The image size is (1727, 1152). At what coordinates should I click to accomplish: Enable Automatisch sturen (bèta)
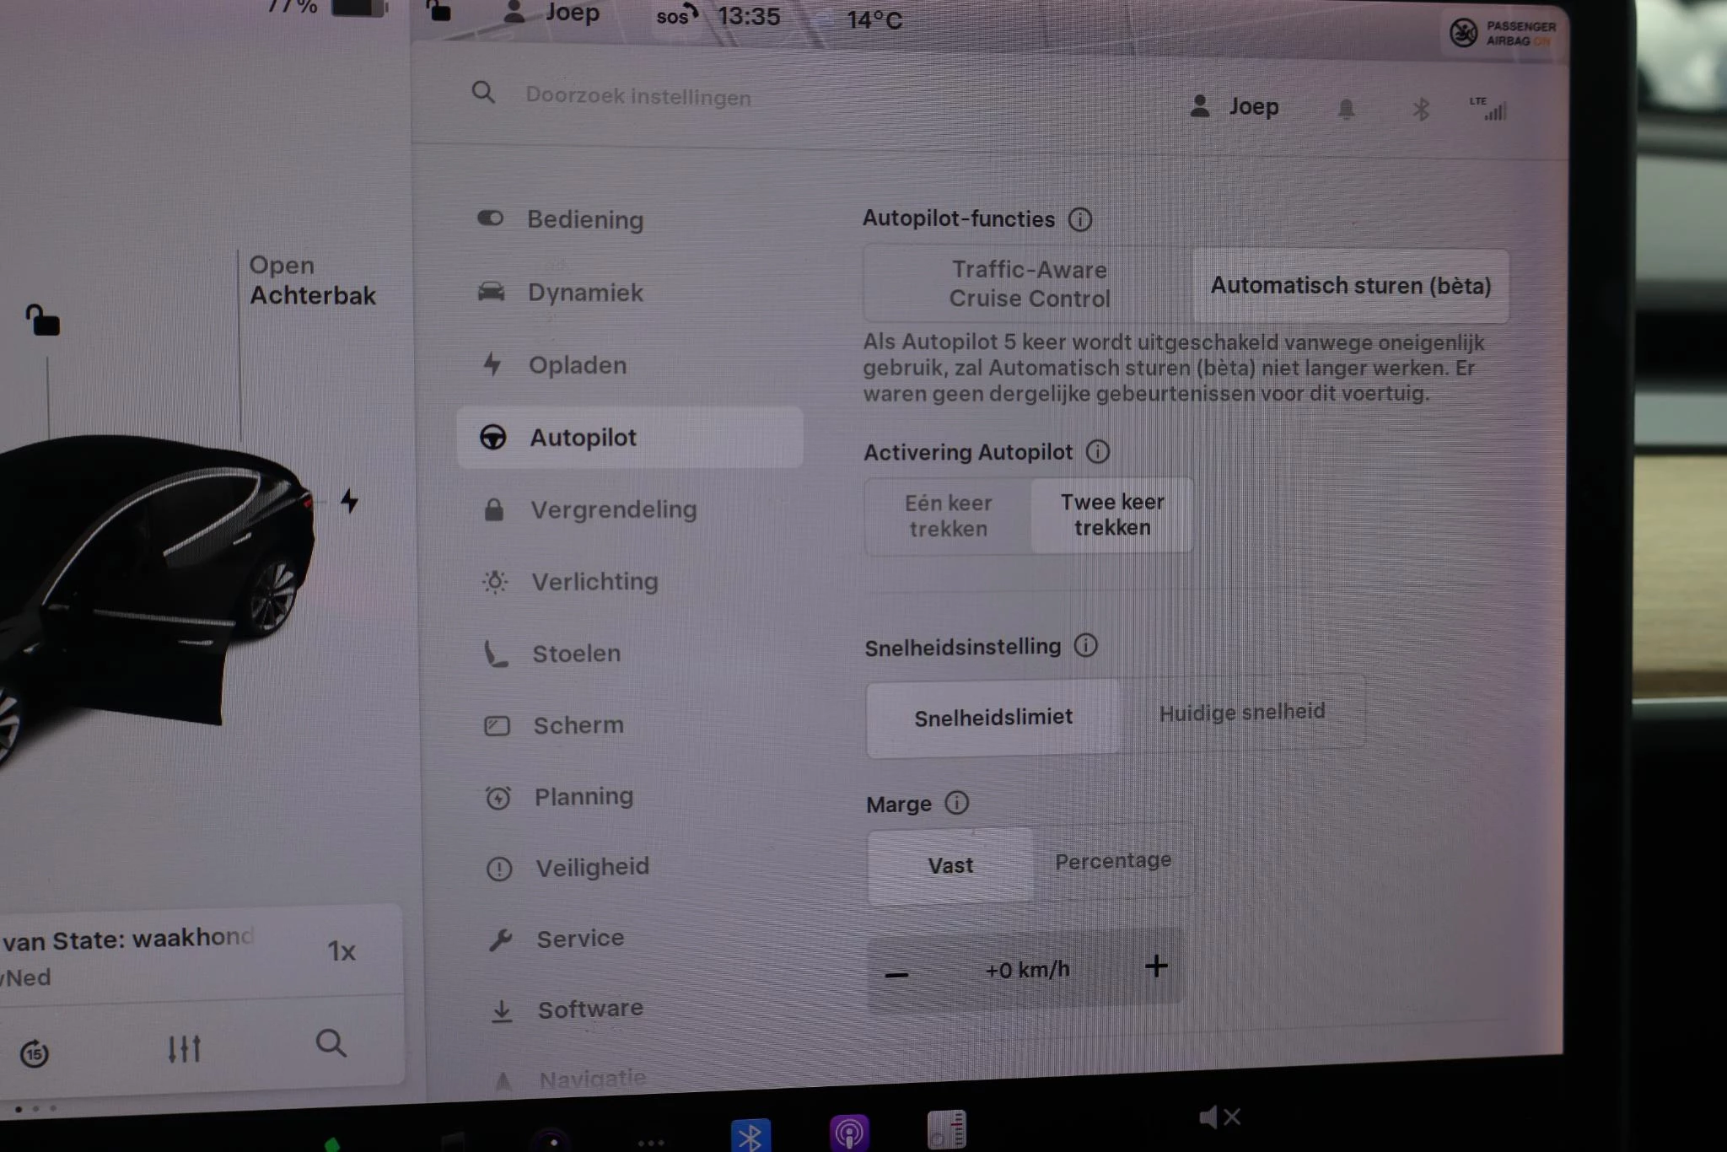pyautogui.click(x=1351, y=285)
